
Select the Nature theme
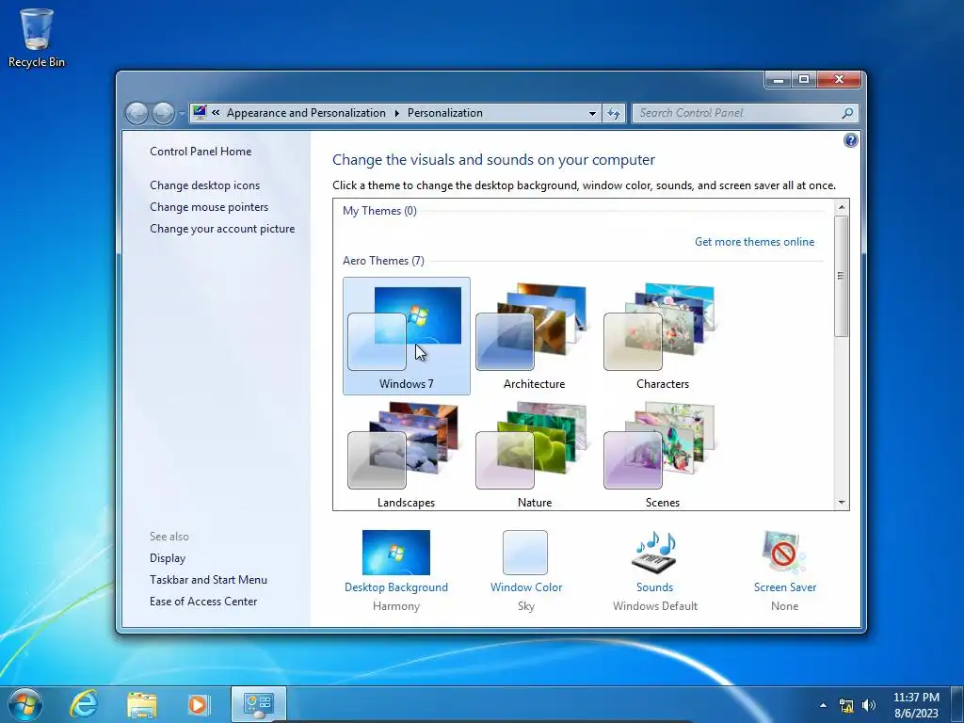click(x=535, y=454)
